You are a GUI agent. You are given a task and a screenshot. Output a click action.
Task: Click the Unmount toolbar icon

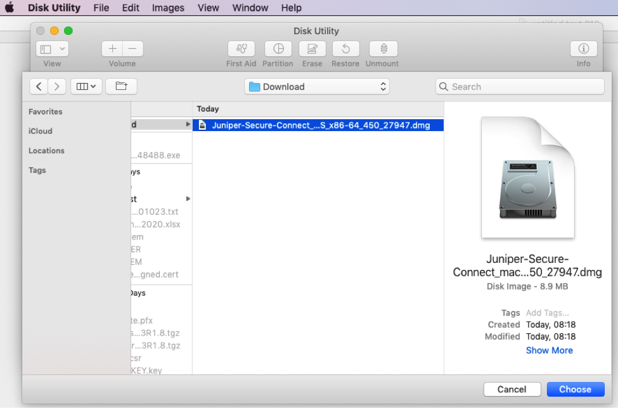(x=383, y=49)
